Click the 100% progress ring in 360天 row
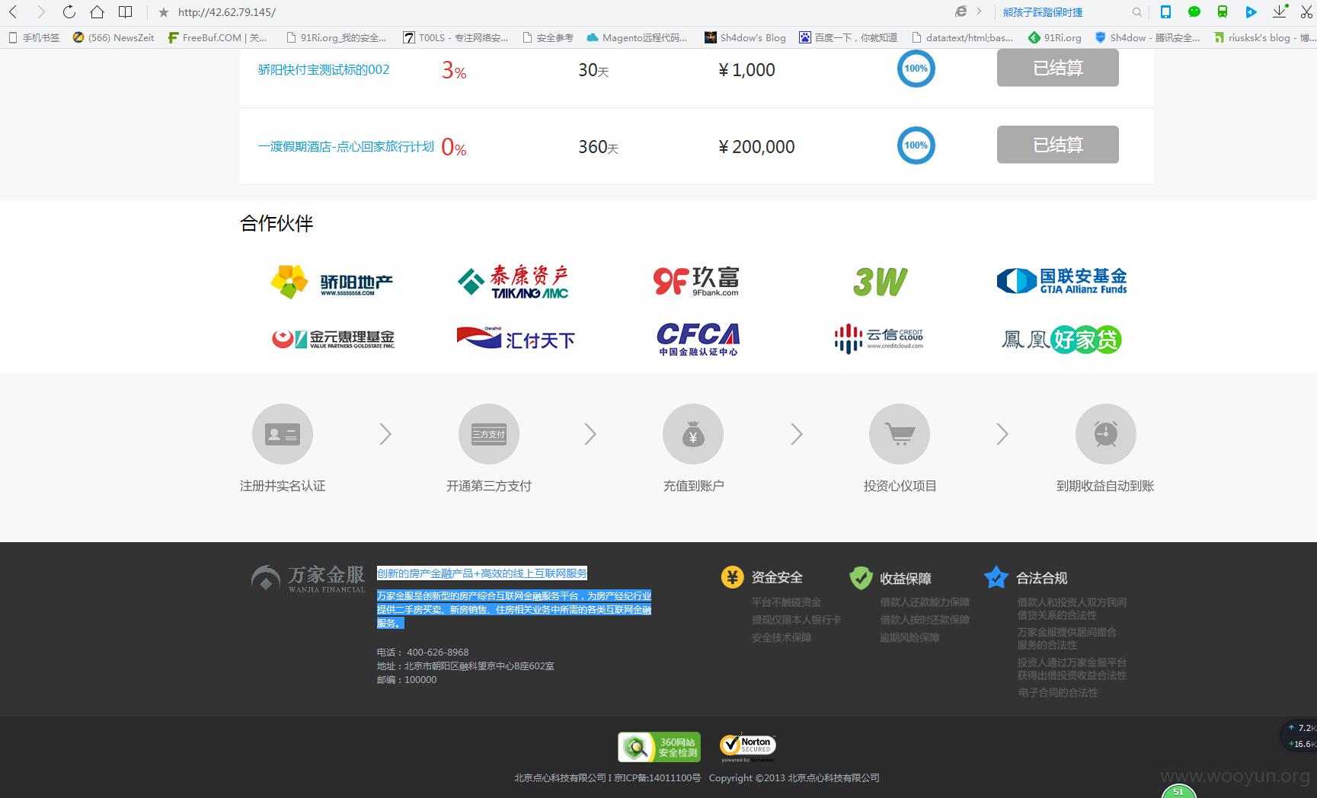This screenshot has height=798, width=1317. click(916, 145)
